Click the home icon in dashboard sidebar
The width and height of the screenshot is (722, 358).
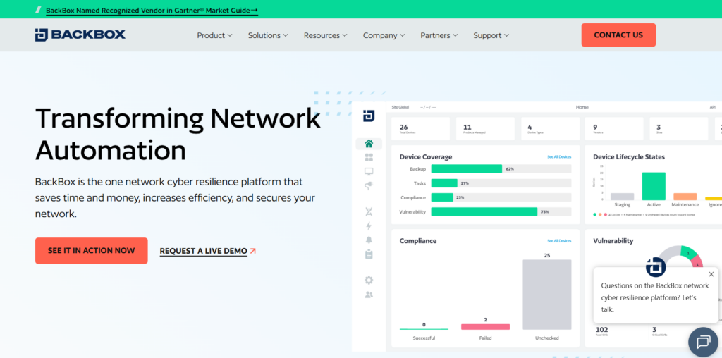pyautogui.click(x=369, y=144)
